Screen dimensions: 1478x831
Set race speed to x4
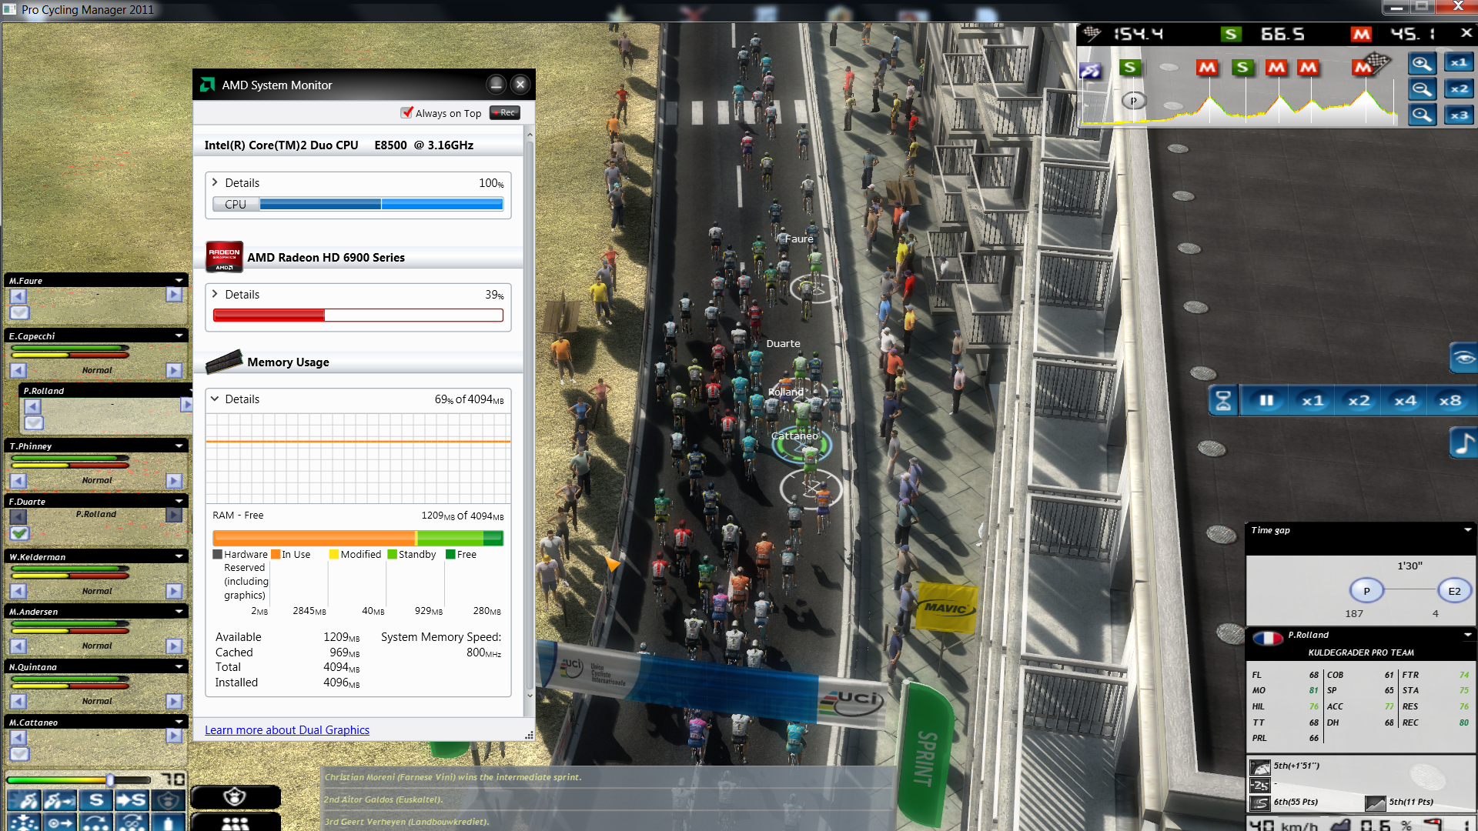click(1405, 400)
